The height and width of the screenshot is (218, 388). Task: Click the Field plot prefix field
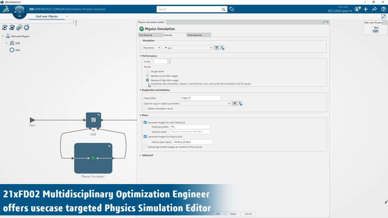pos(190,127)
